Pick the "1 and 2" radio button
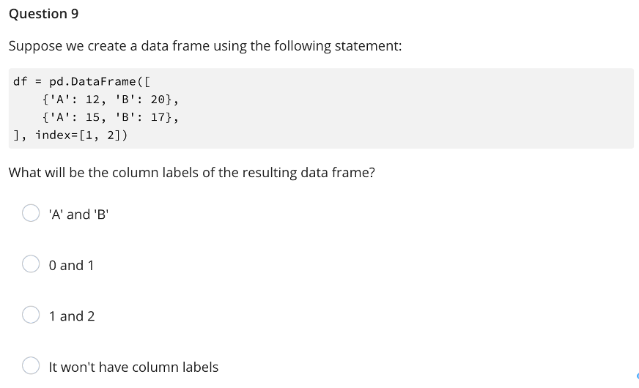Image resolution: width=639 pixels, height=388 pixels. click(31, 315)
